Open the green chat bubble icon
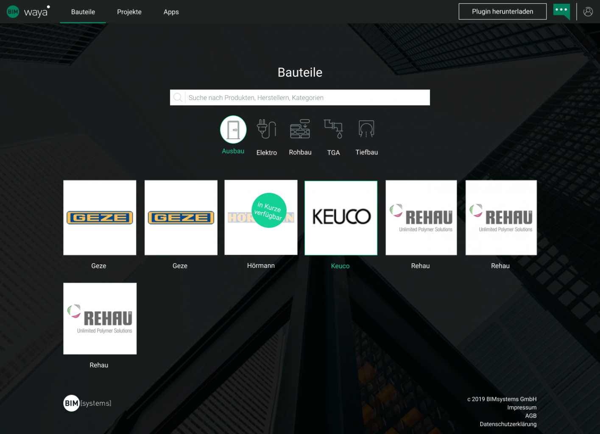Viewport: 600px width, 434px height. tap(561, 11)
